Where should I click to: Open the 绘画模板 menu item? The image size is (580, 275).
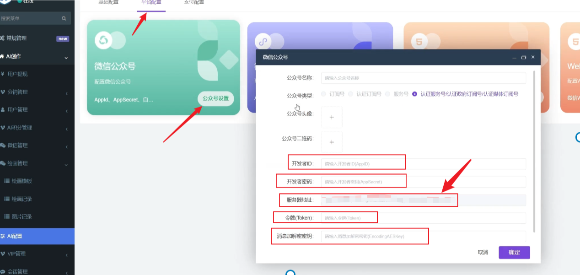click(21, 181)
